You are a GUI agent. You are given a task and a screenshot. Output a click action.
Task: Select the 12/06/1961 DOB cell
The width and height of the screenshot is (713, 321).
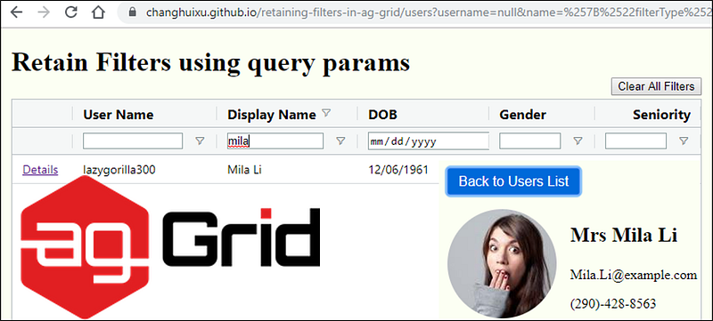(x=398, y=170)
